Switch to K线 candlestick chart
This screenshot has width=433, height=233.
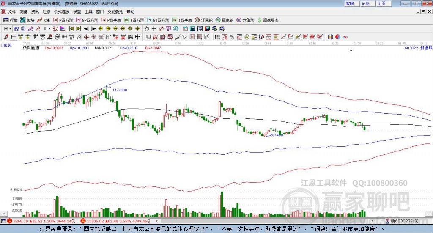coord(44,20)
